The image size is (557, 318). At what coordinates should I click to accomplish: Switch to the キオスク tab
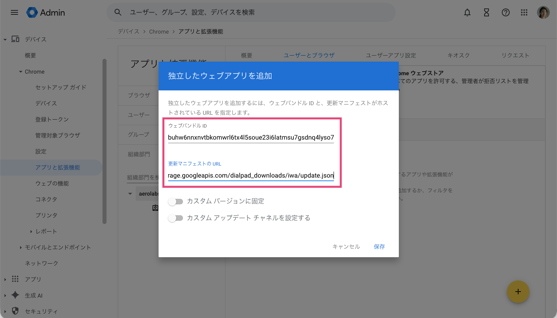(459, 55)
